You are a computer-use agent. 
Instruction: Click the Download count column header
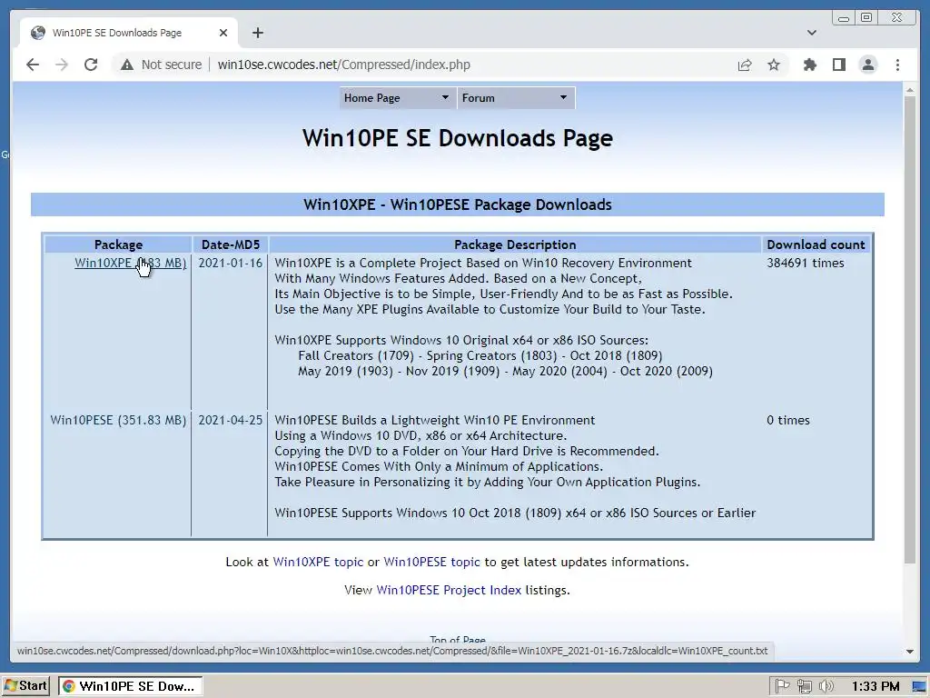click(816, 244)
